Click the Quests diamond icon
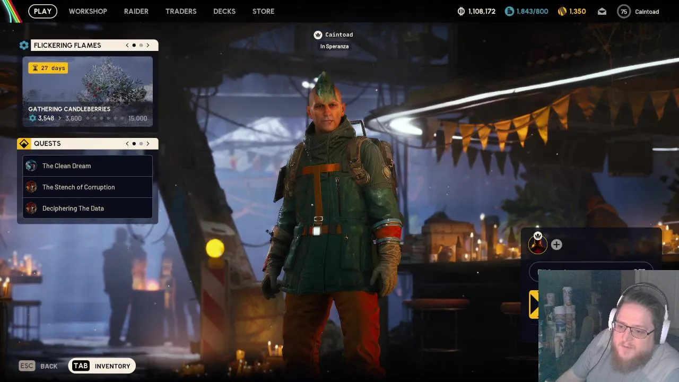This screenshot has width=679, height=382. point(24,143)
